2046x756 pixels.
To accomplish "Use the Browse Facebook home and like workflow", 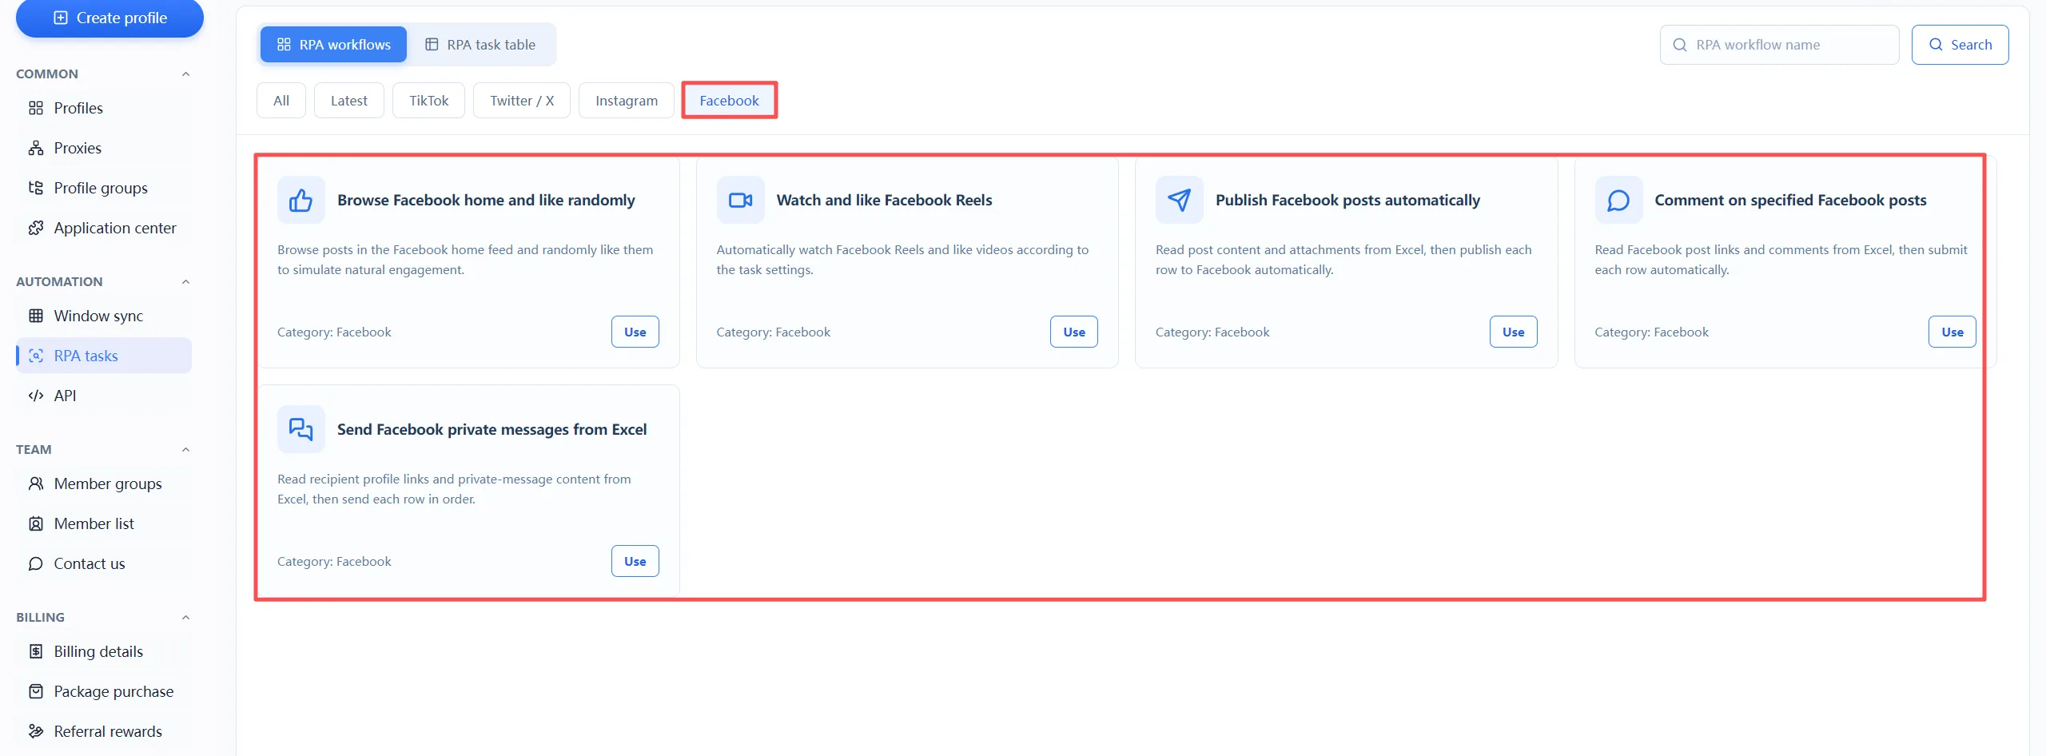I will (635, 332).
